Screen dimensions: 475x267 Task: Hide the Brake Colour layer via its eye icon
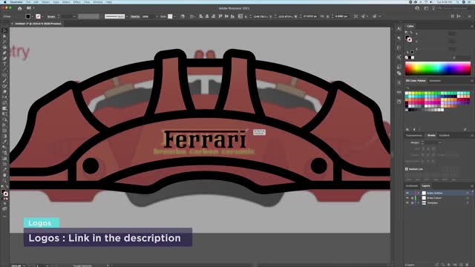(x=407, y=198)
